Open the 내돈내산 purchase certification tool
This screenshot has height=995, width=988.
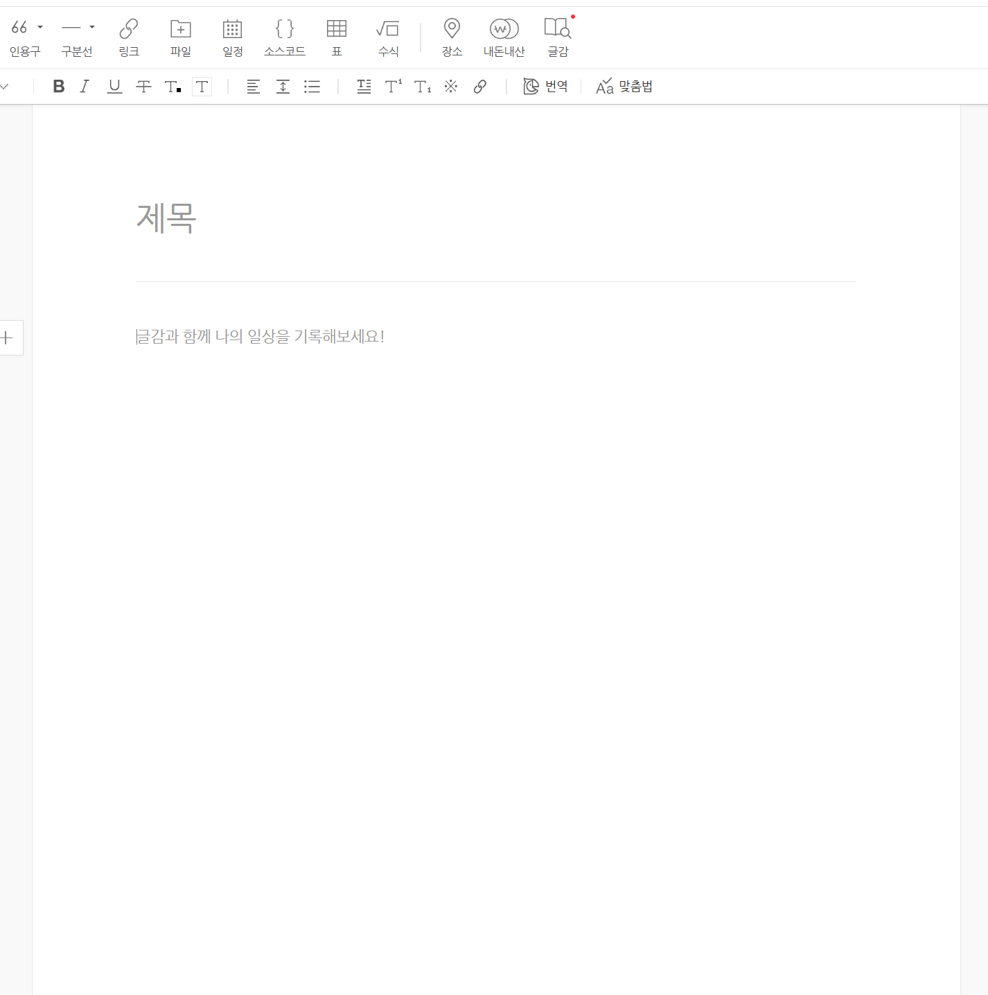coord(504,37)
